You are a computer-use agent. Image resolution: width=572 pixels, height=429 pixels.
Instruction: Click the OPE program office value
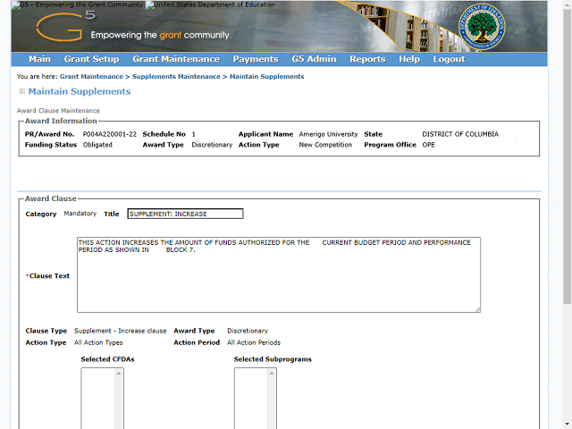429,145
